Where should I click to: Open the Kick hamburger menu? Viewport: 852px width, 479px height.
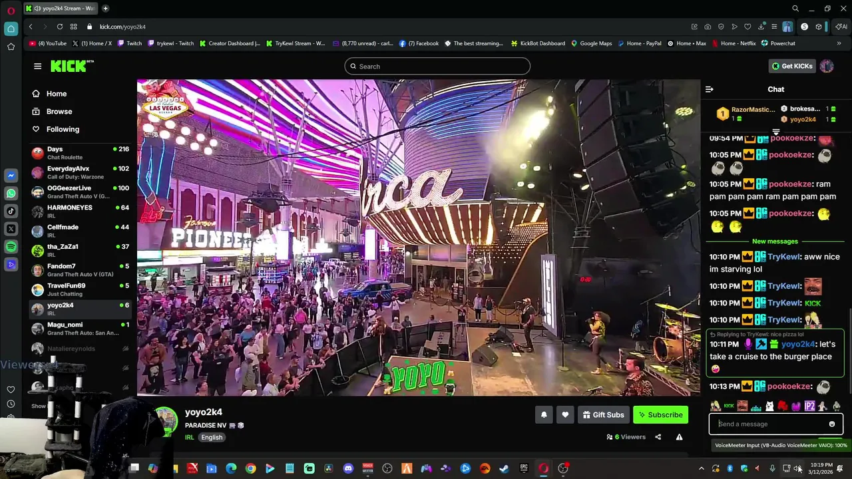point(37,66)
